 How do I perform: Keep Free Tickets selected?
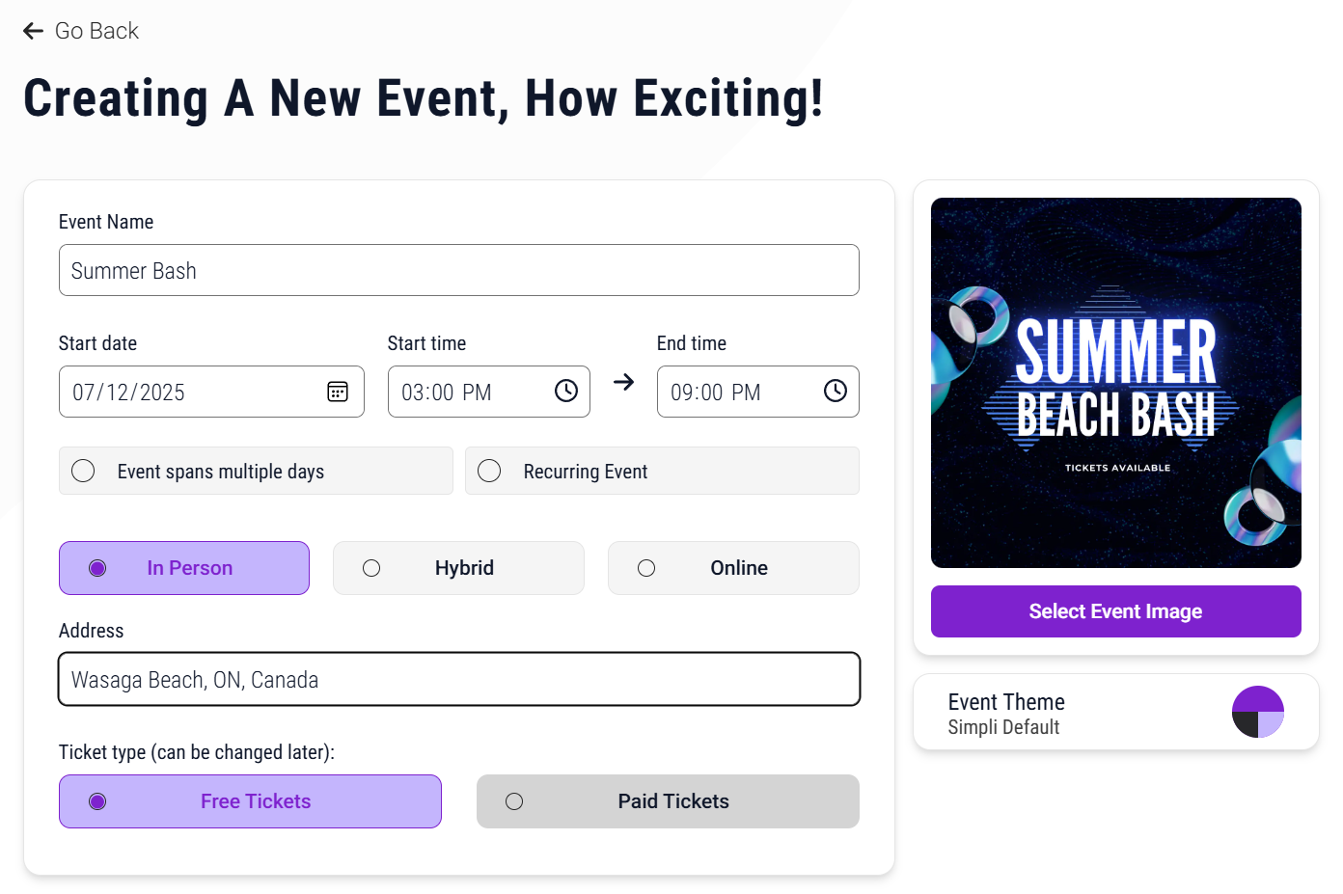coord(250,801)
